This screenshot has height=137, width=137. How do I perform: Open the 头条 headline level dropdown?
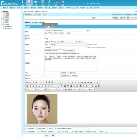pyautogui.click(x=81, y=42)
